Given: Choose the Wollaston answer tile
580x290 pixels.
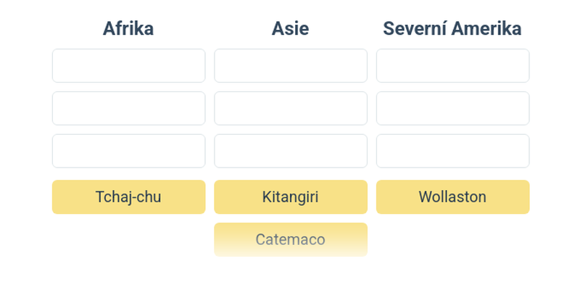Looking at the screenshot, I should 452,197.
